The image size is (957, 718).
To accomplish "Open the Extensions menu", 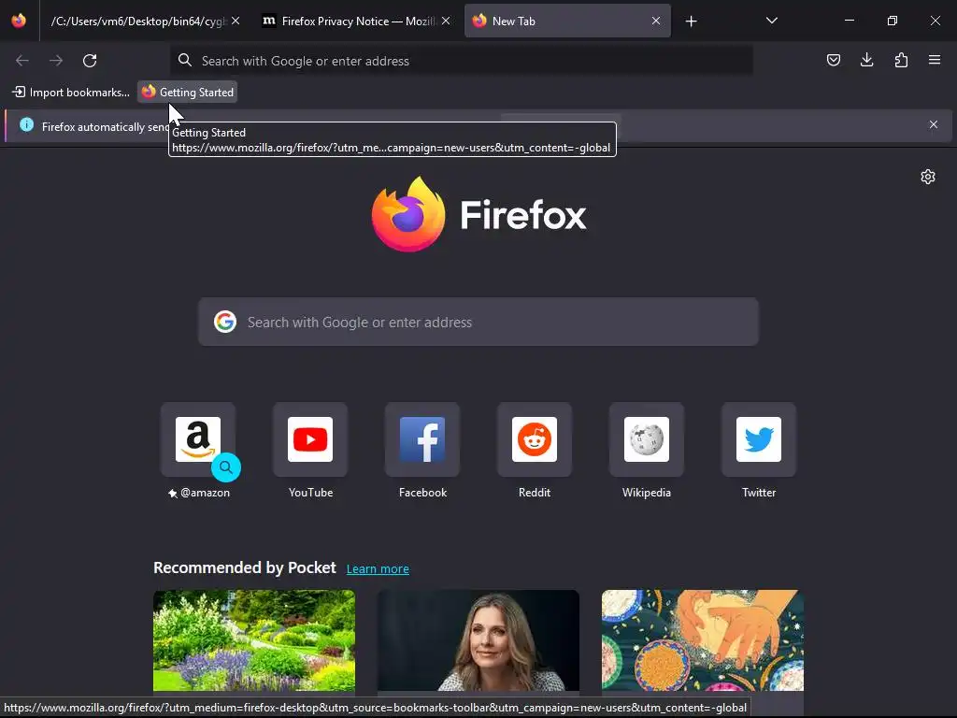I will [901, 60].
